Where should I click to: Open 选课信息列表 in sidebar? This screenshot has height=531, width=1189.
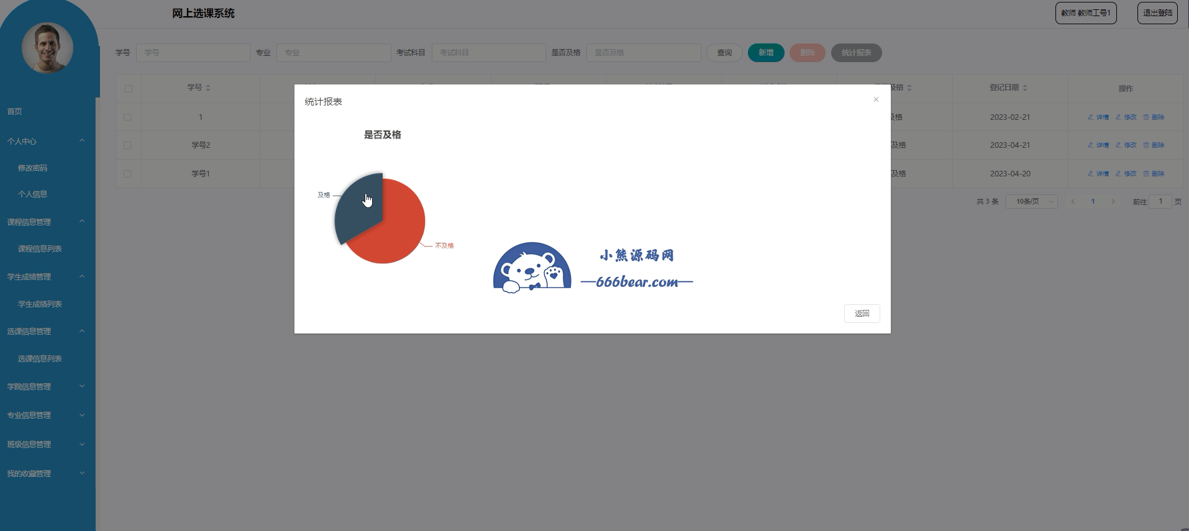pyautogui.click(x=40, y=359)
